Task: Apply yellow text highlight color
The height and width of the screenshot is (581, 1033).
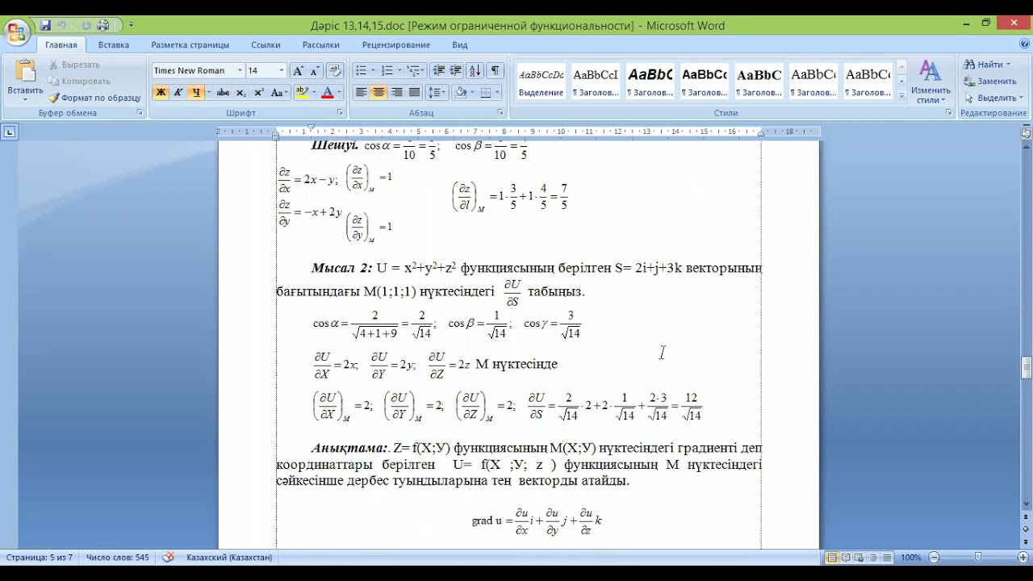Action: point(302,93)
